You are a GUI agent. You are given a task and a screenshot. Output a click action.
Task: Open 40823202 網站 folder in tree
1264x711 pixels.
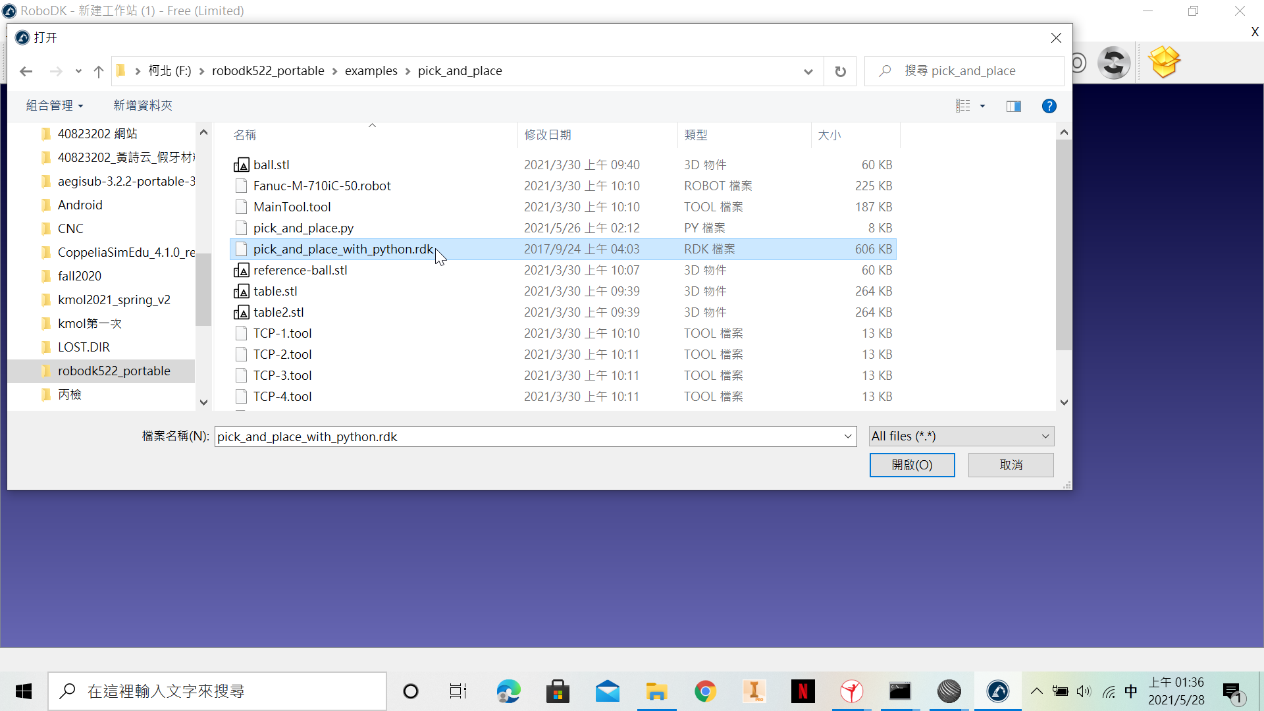(97, 134)
